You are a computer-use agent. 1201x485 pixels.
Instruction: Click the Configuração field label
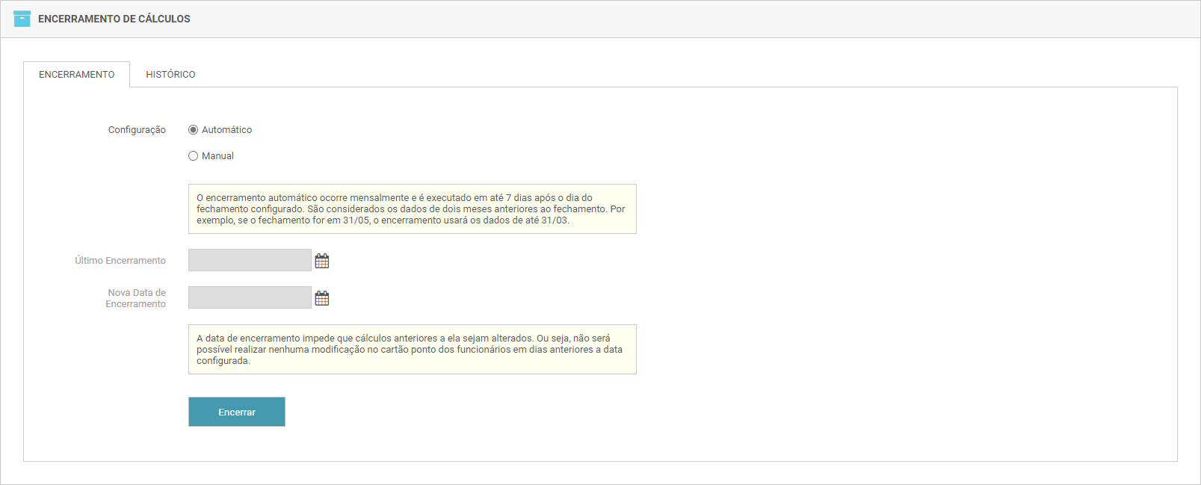pos(137,130)
